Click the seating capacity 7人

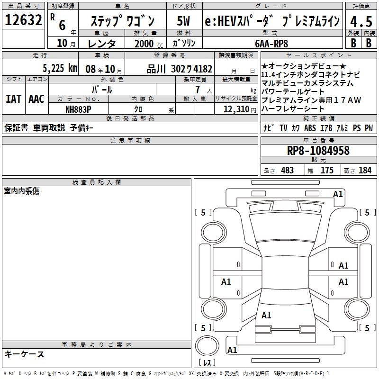(204, 90)
